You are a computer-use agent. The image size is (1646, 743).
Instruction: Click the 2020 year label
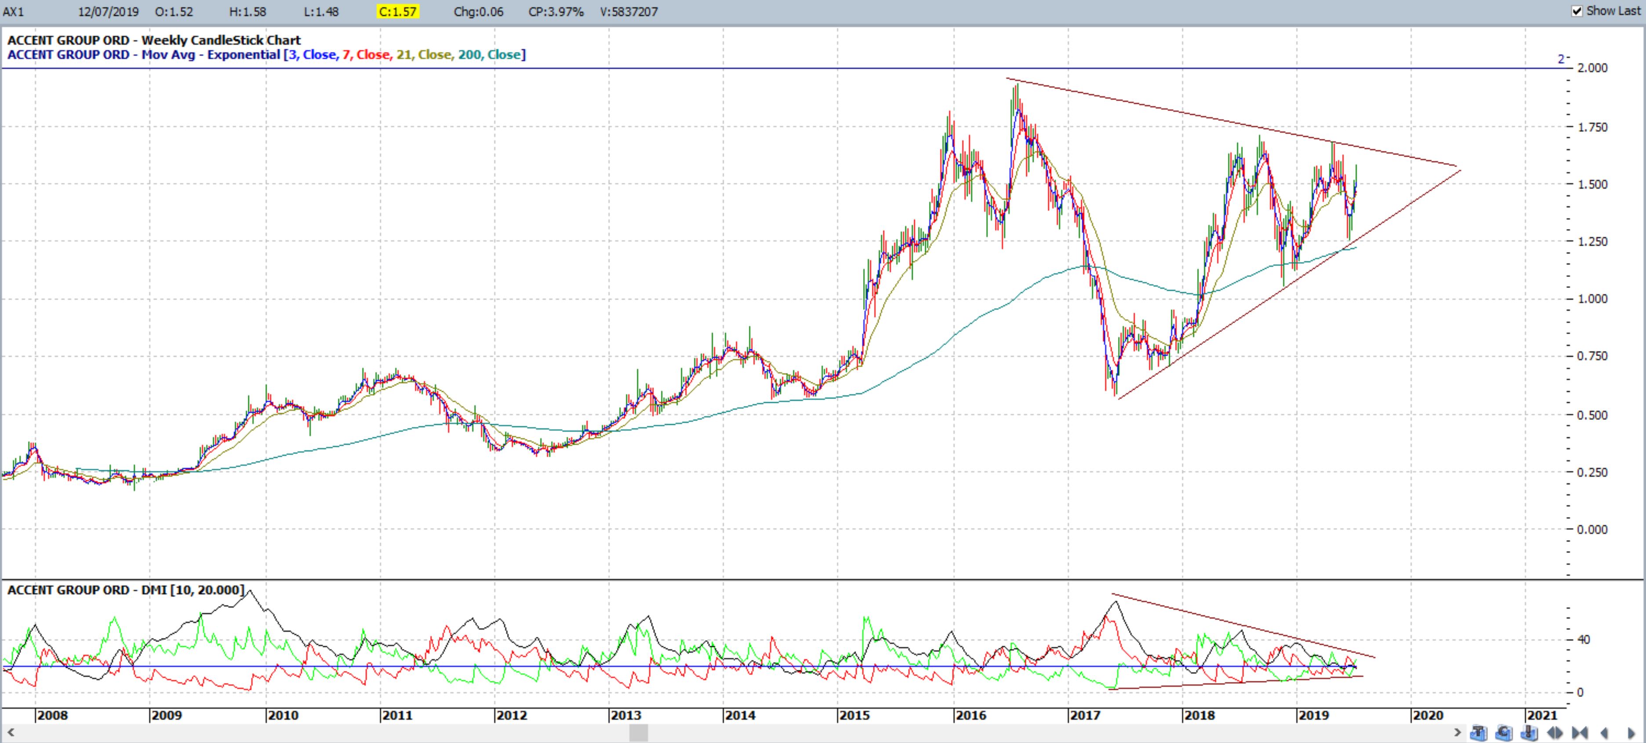pos(1428,715)
